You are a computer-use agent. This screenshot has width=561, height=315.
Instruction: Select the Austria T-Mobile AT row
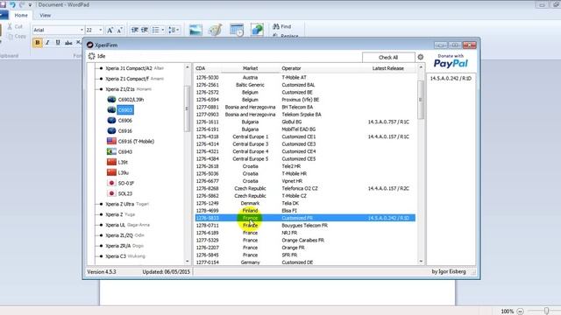coord(305,78)
